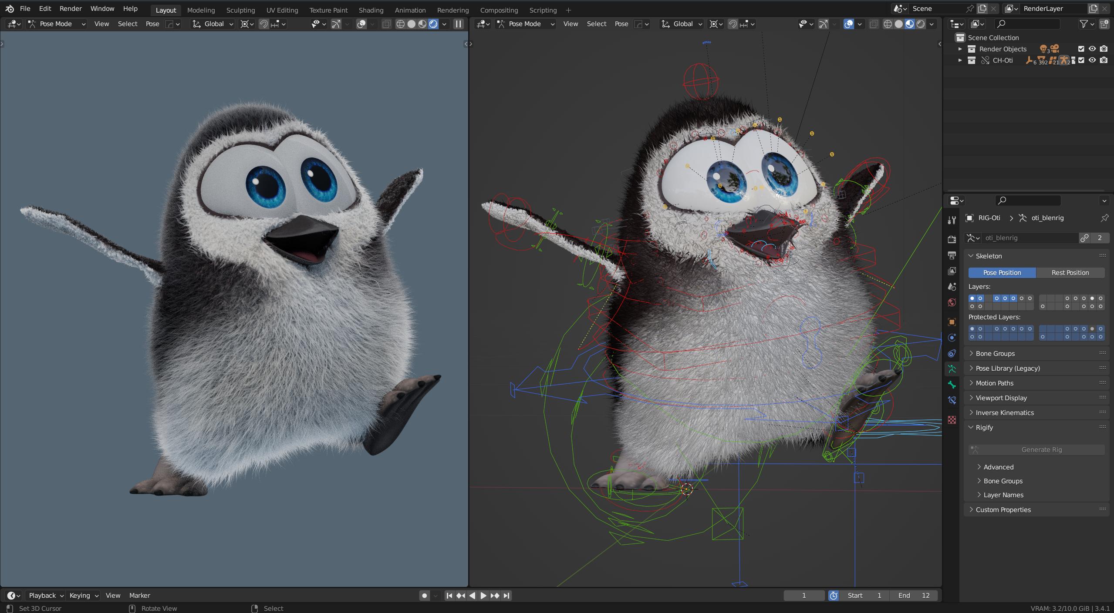Click the properties panel search field

point(1028,200)
